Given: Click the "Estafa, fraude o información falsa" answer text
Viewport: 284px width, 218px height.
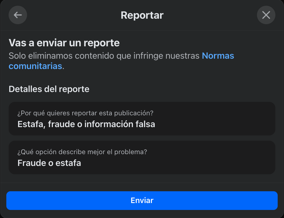Looking at the screenshot, I should (86, 124).
